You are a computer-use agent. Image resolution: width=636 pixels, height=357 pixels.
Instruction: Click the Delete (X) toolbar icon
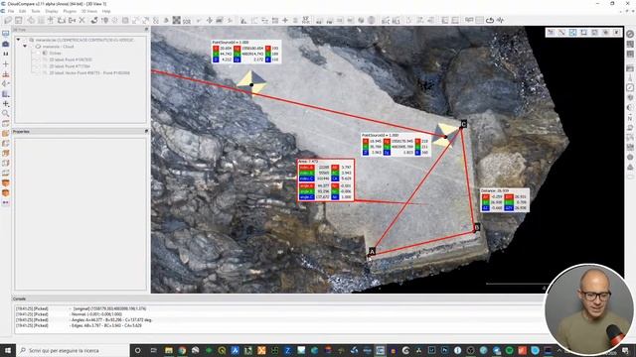tap(81, 20)
